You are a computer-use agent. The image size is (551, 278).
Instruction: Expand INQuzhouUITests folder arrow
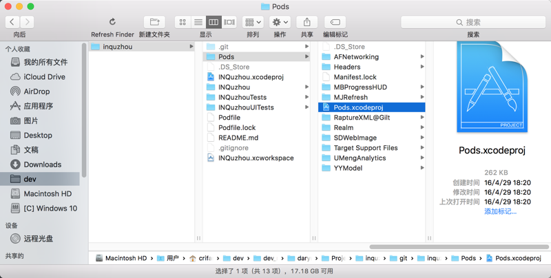tap(306, 107)
